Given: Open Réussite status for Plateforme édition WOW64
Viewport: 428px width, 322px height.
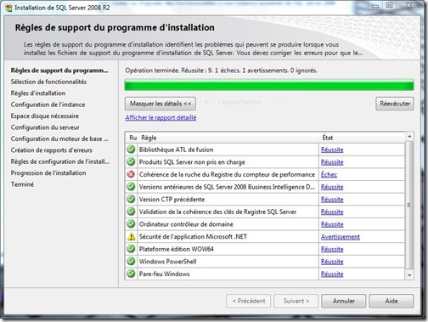Looking at the screenshot, I should [x=332, y=249].
